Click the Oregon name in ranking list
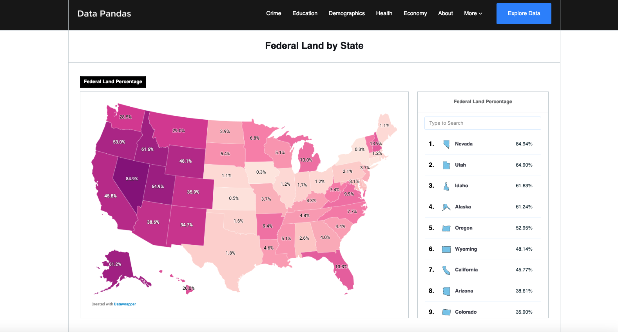 [464, 228]
